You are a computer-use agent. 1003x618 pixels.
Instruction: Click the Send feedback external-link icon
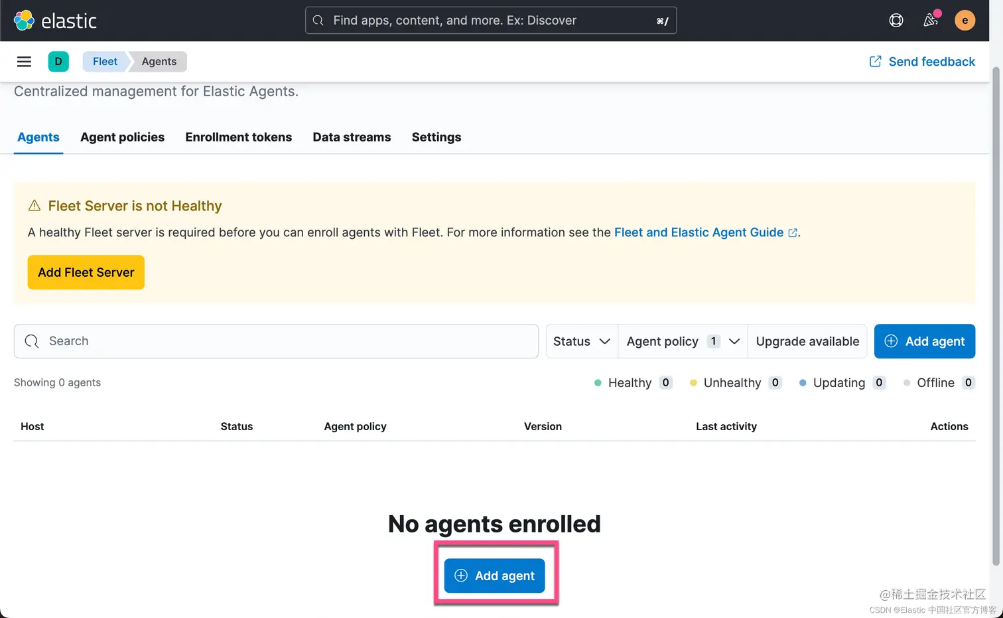[x=876, y=62]
